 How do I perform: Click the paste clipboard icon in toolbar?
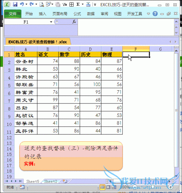(x=58, y=4)
